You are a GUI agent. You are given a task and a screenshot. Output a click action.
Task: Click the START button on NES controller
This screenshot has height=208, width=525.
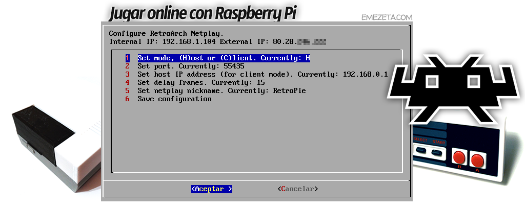pyautogui.click(x=437, y=152)
